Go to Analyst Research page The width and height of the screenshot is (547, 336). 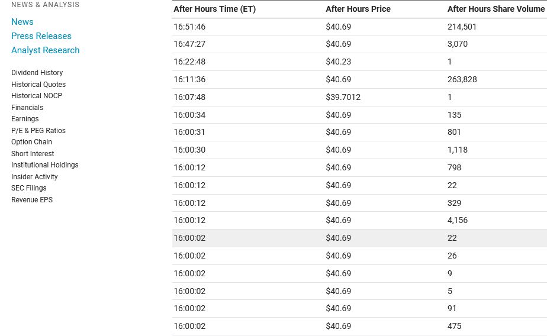45,50
